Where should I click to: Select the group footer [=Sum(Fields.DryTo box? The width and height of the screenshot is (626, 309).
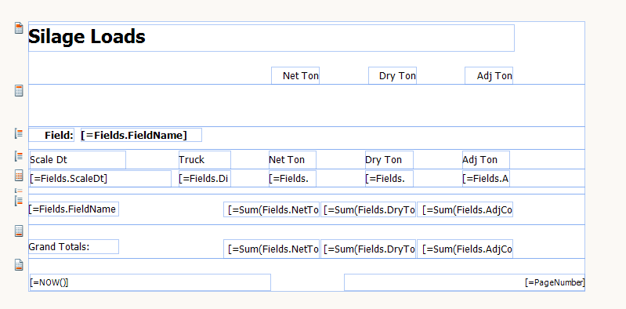pyautogui.click(x=368, y=209)
